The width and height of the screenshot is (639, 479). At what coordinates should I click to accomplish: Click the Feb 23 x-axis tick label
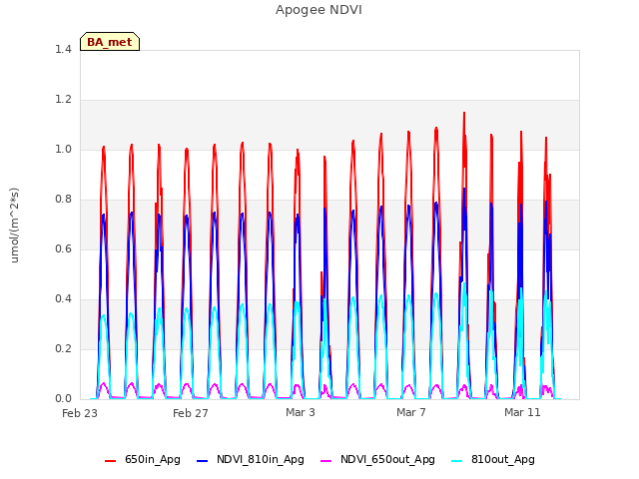click(80, 413)
